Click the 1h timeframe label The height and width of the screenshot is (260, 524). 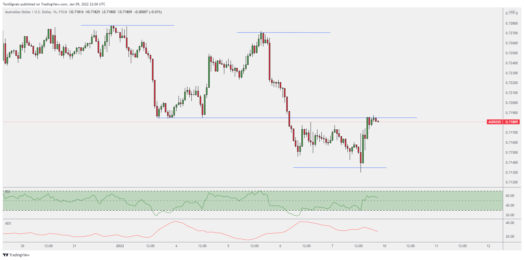[55, 12]
